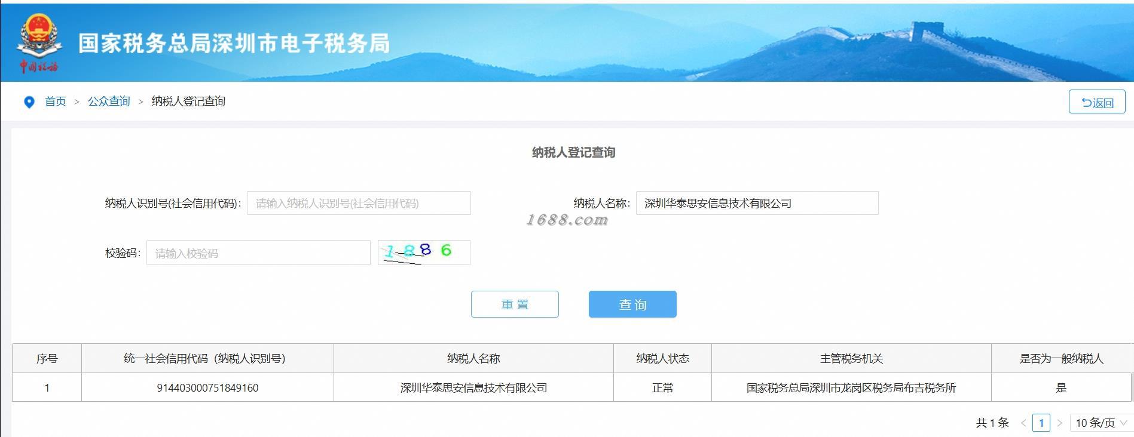Click 纳税人登记查询 breadcrumb text
Screen dimensions: 1134x437
coord(188,101)
